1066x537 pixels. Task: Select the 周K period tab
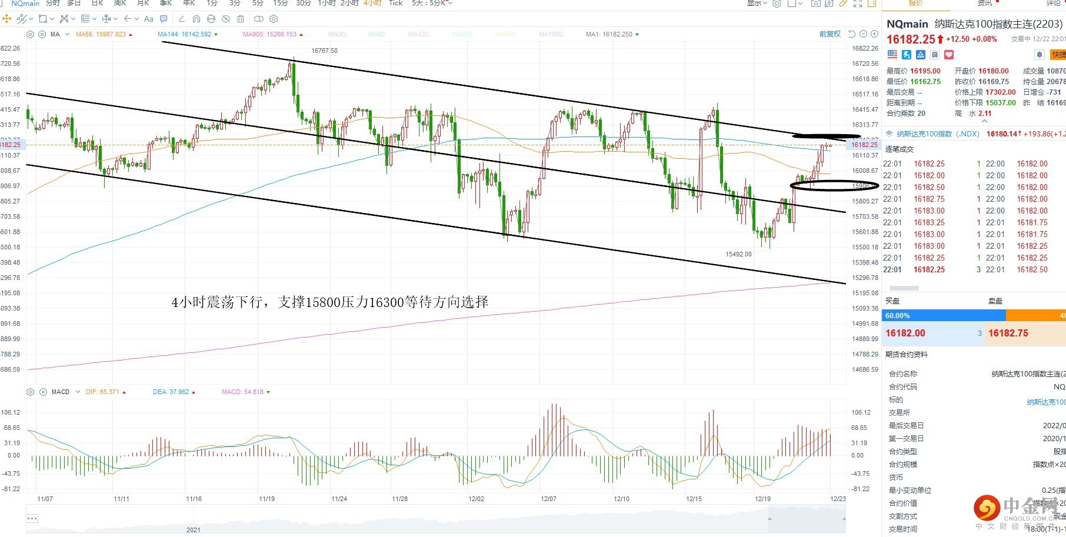pyautogui.click(x=120, y=3)
